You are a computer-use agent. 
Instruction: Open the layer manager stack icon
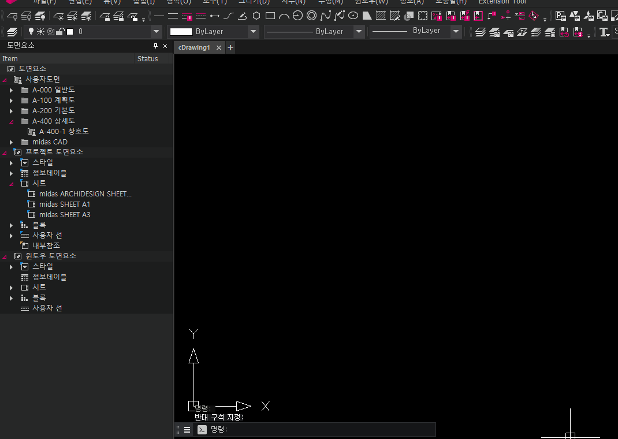tap(12, 32)
